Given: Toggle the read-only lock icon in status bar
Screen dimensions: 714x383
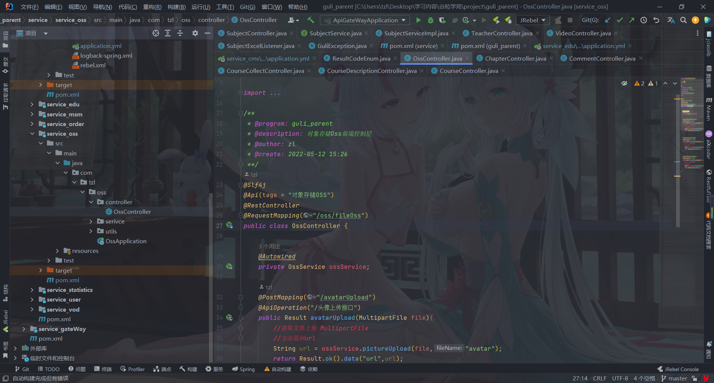Looking at the screenshot, I should [x=694, y=378].
